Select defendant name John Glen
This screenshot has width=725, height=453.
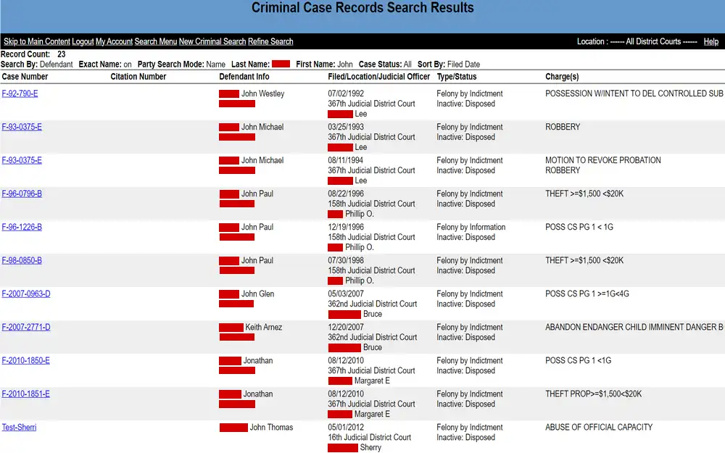(x=257, y=294)
